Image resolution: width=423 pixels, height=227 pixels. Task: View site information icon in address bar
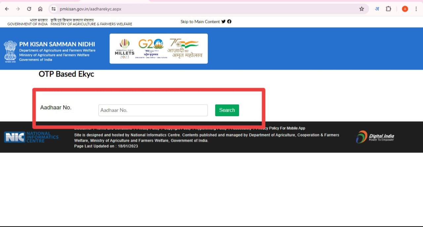[54, 9]
